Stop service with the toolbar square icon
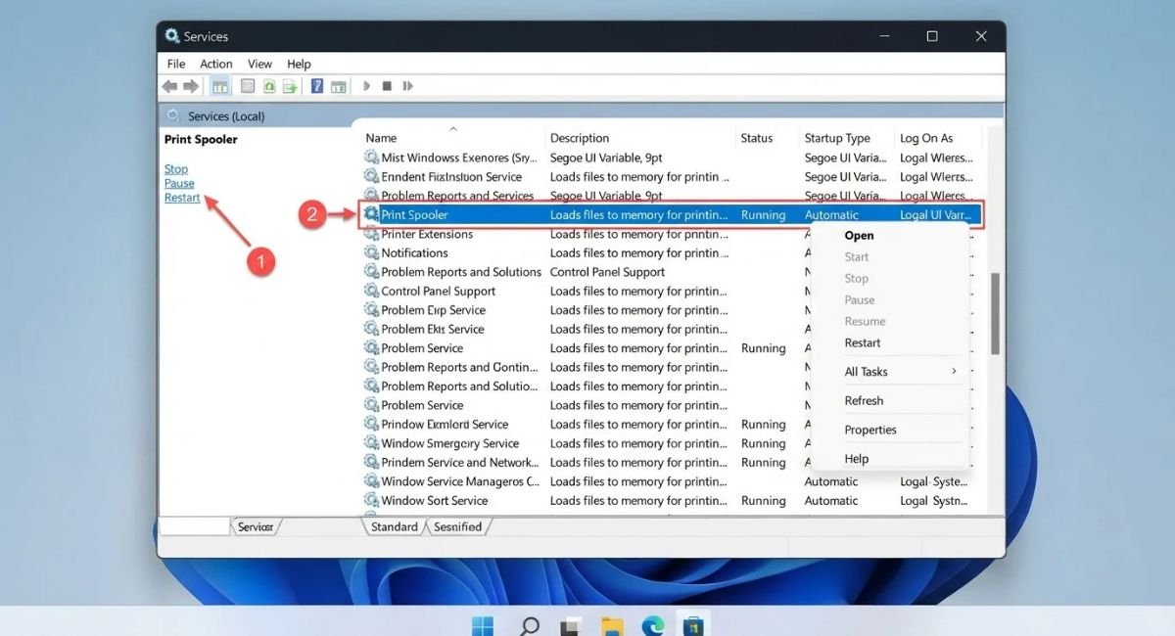The image size is (1175, 636). pos(387,86)
